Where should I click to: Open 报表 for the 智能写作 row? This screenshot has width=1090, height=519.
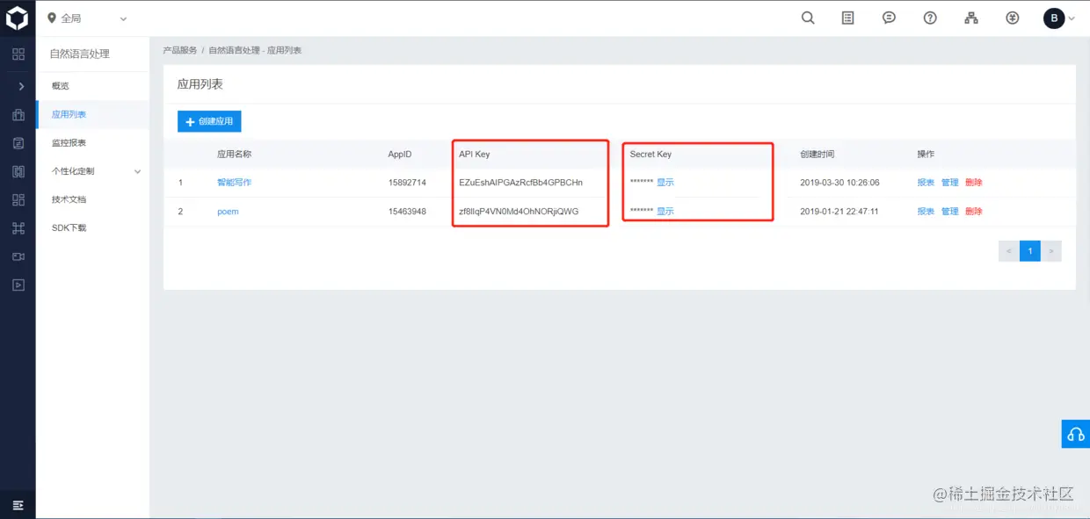click(926, 183)
